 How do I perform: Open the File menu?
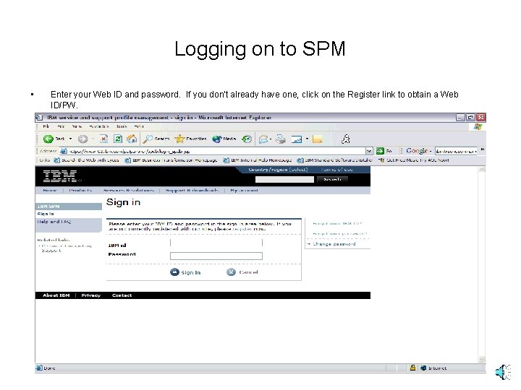point(46,126)
